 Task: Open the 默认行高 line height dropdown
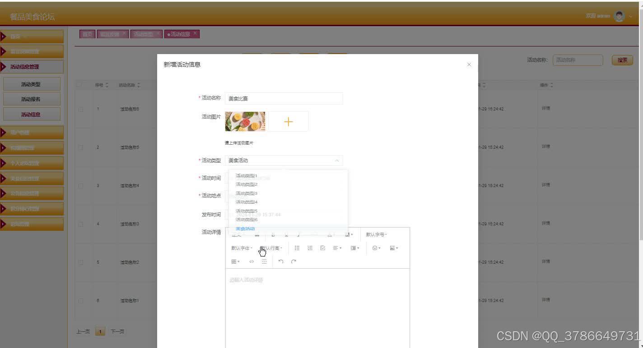(271, 248)
